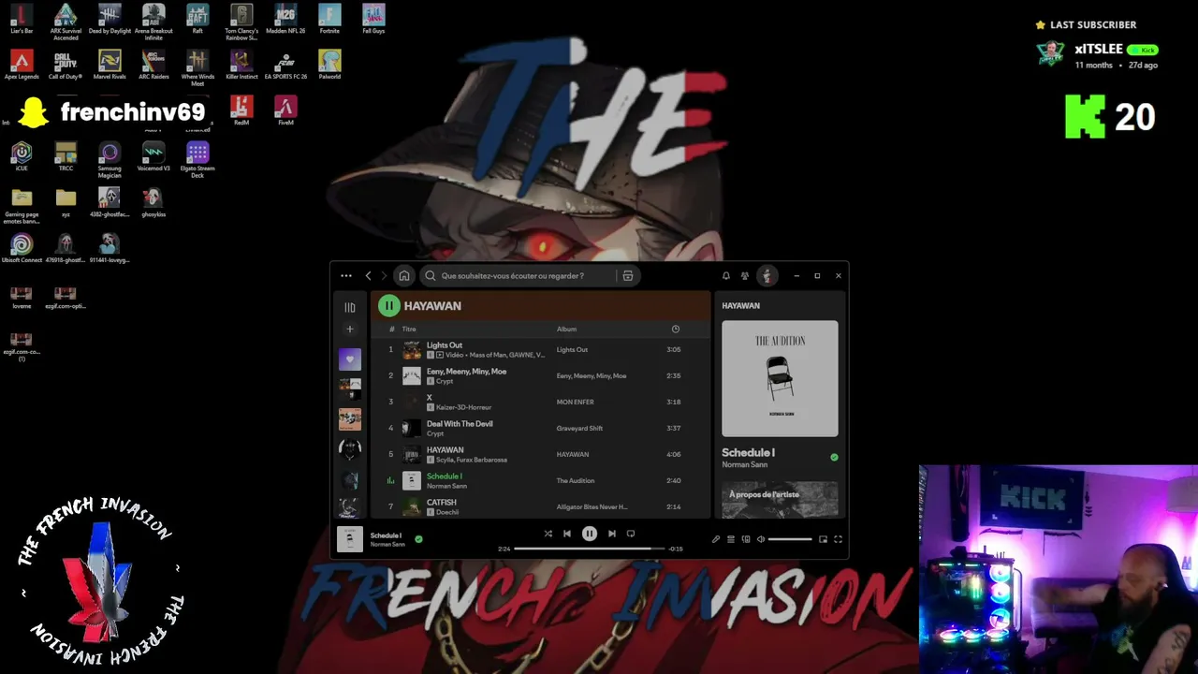Image resolution: width=1198 pixels, height=674 pixels.
Task: Open the Browse icon inside the search bar
Action: tap(628, 276)
